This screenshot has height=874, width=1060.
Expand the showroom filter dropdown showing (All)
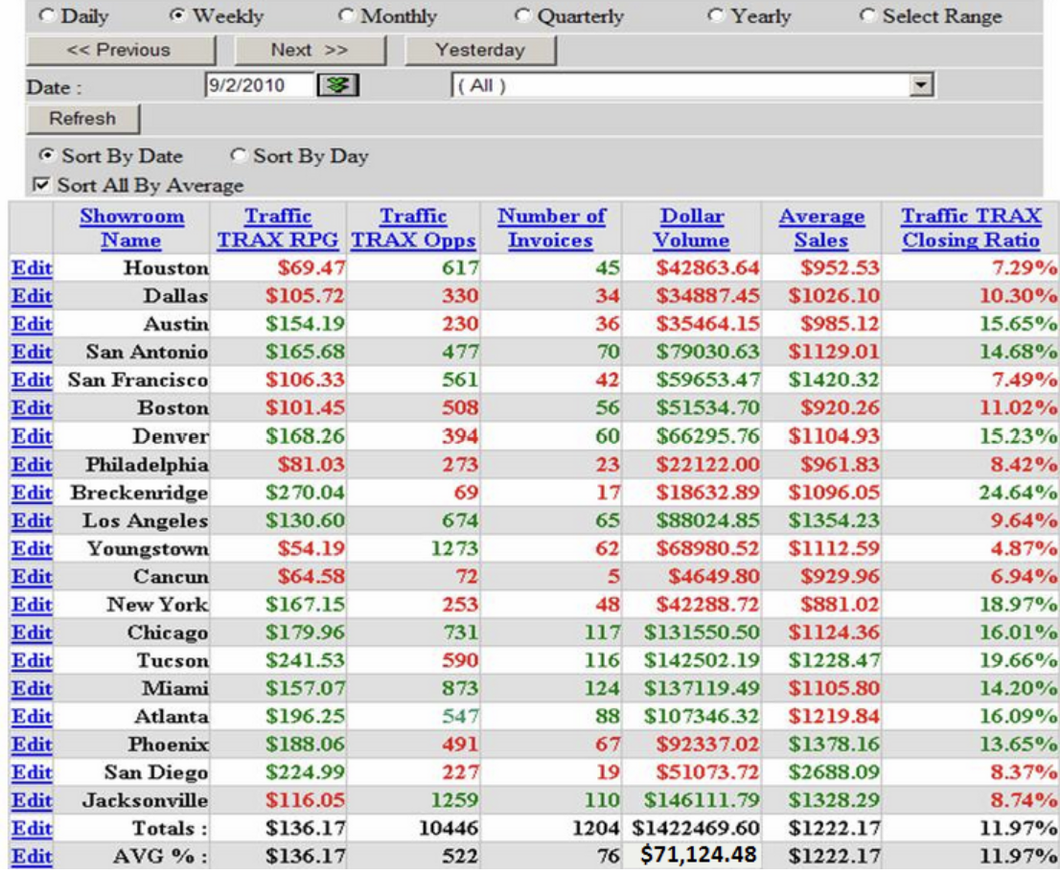pos(917,85)
